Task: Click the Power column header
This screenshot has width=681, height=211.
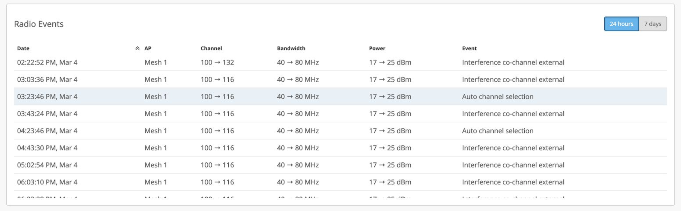Action: [x=377, y=48]
